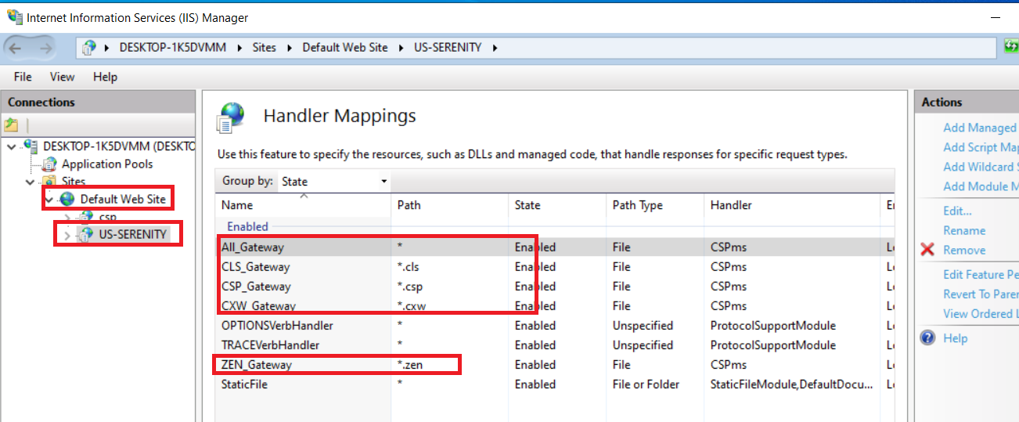
Task: Click Edit Feature Permissions link
Action: (x=981, y=274)
